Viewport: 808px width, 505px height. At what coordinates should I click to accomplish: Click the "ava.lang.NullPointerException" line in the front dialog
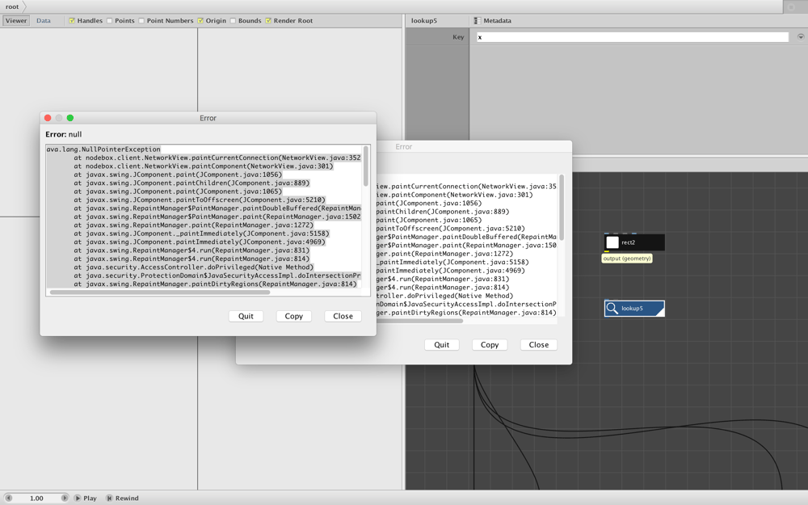[103, 149]
